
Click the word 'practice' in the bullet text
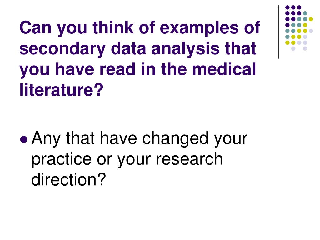tap(62, 160)
